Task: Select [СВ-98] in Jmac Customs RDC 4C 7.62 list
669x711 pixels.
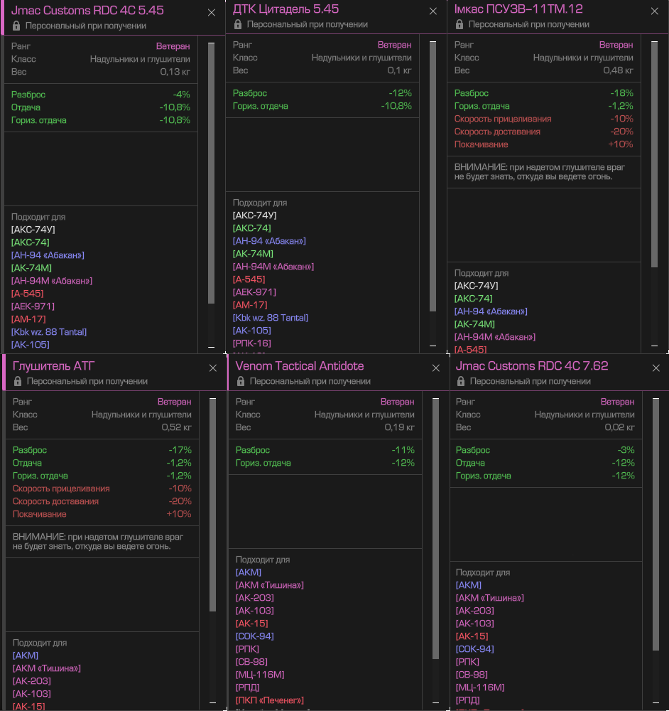Action: pyautogui.click(x=472, y=675)
